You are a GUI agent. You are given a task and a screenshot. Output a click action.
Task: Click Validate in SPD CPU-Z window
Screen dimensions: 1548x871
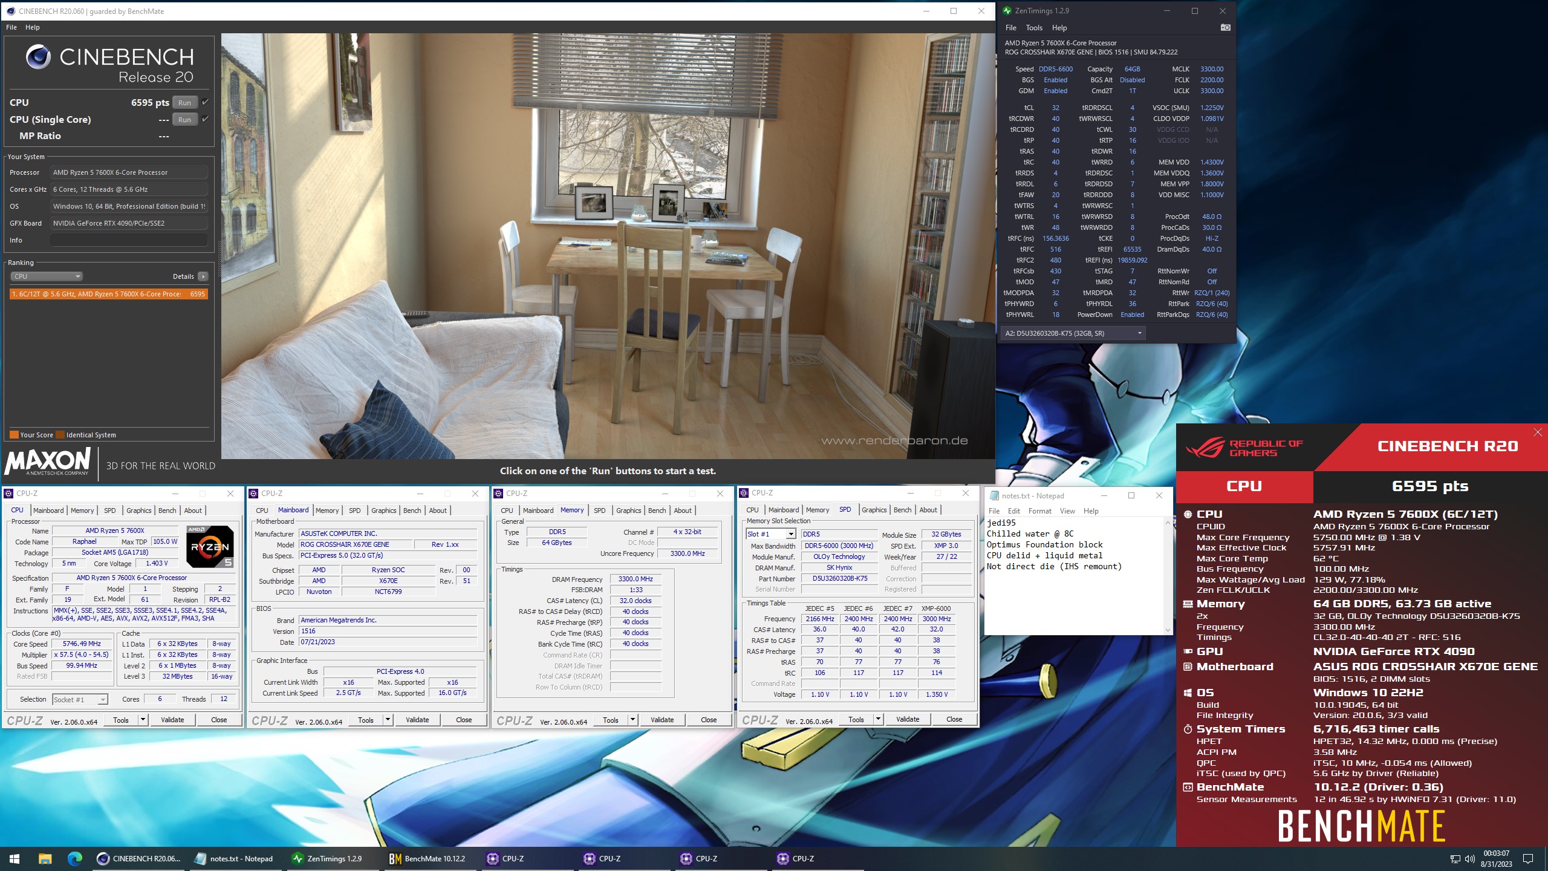click(x=908, y=719)
